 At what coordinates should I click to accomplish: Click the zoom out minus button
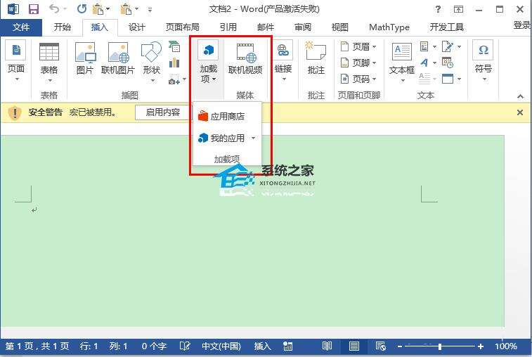click(x=399, y=346)
